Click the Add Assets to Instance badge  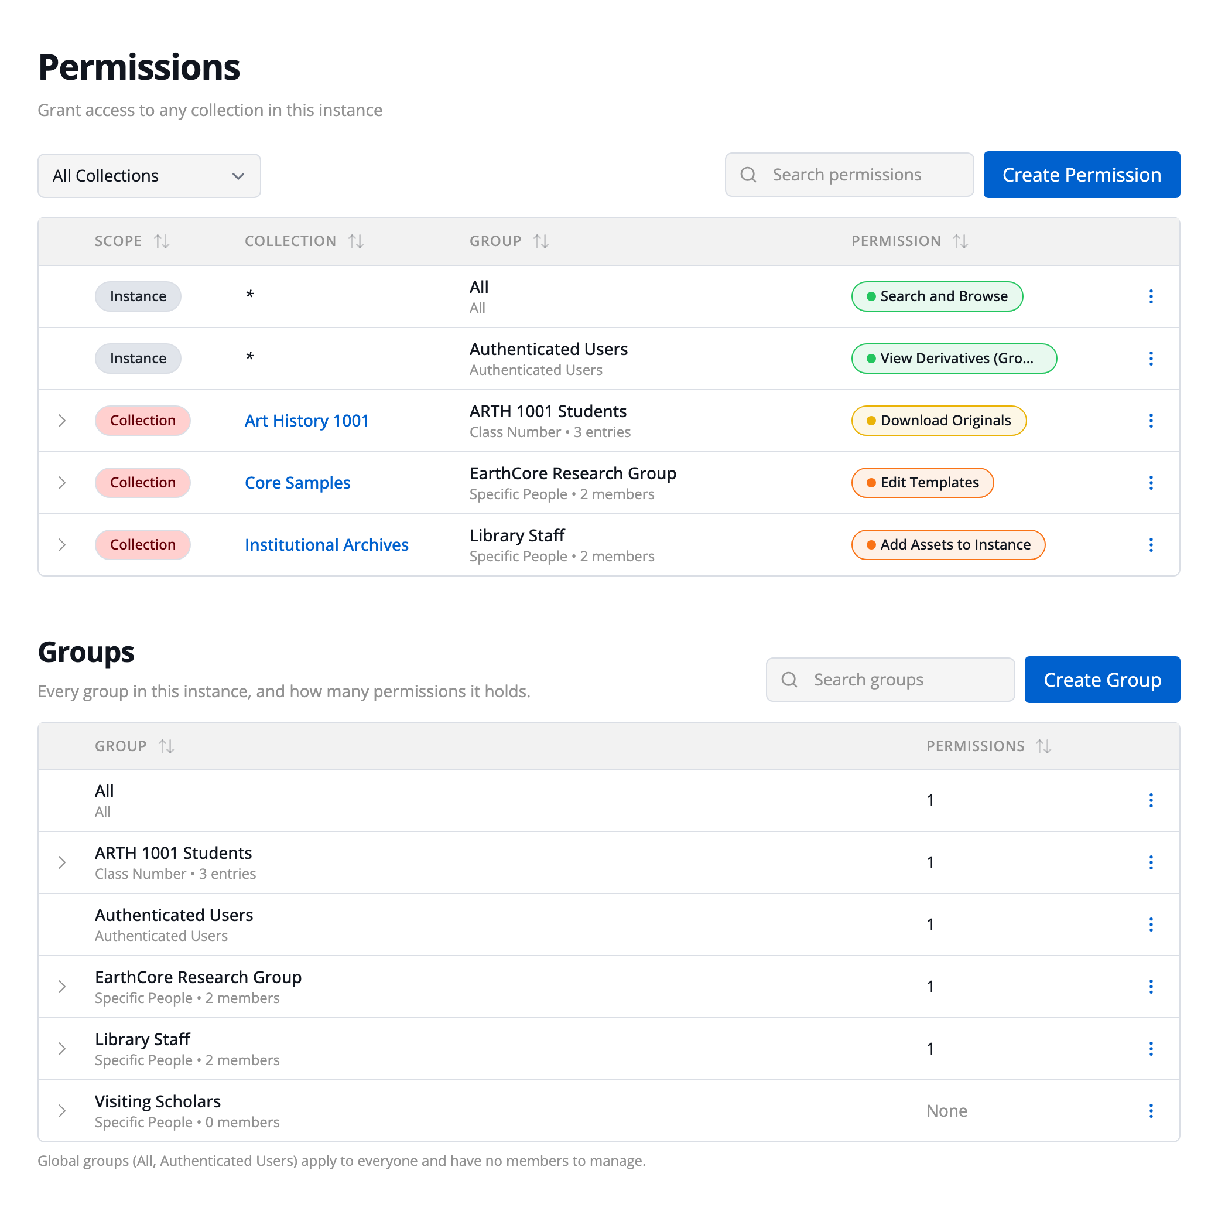click(x=948, y=545)
